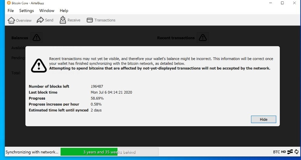Click the HD wallet status icon
301x160 pixels.
click(x=283, y=152)
